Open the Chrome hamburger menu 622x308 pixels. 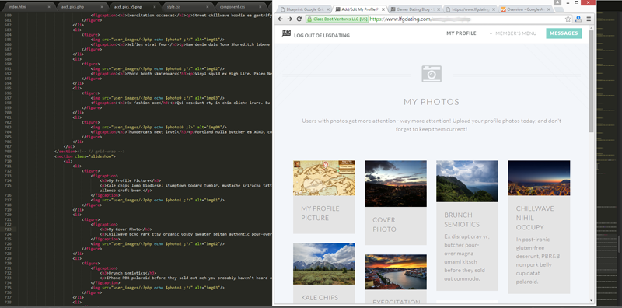pos(589,19)
